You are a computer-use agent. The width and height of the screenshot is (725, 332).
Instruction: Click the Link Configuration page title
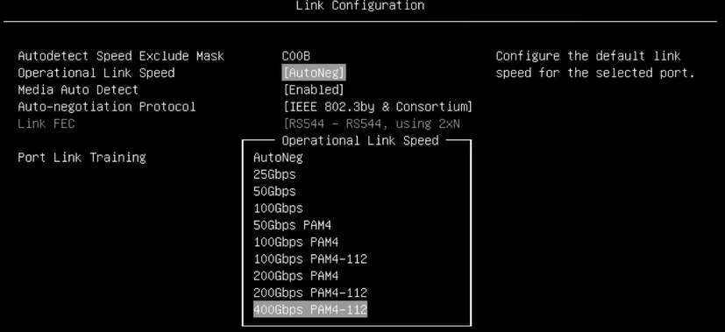click(359, 5)
